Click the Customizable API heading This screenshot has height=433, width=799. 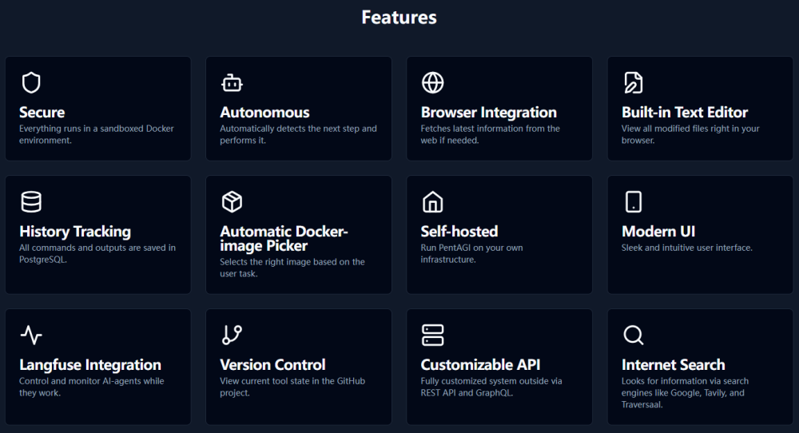[480, 365]
